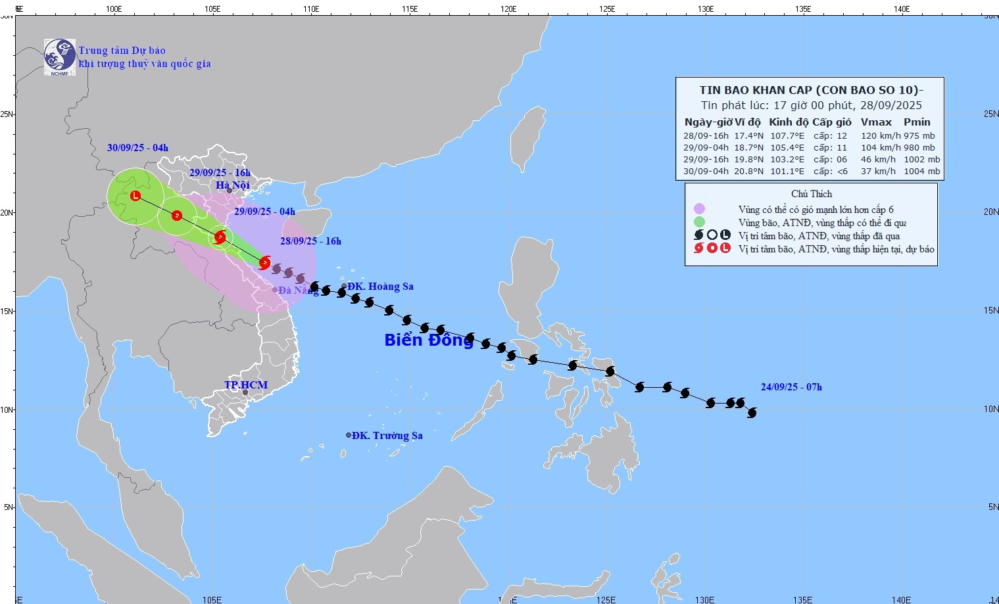Click the red L symbol in the legend
Screen dimensions: 999x604
pyautogui.click(x=725, y=248)
